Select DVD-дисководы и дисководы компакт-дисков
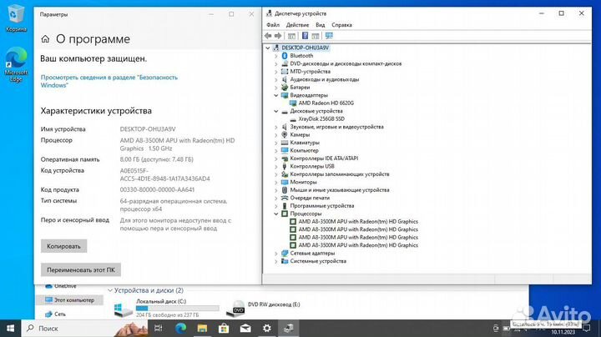This screenshot has height=337, width=601. pyautogui.click(x=346, y=63)
